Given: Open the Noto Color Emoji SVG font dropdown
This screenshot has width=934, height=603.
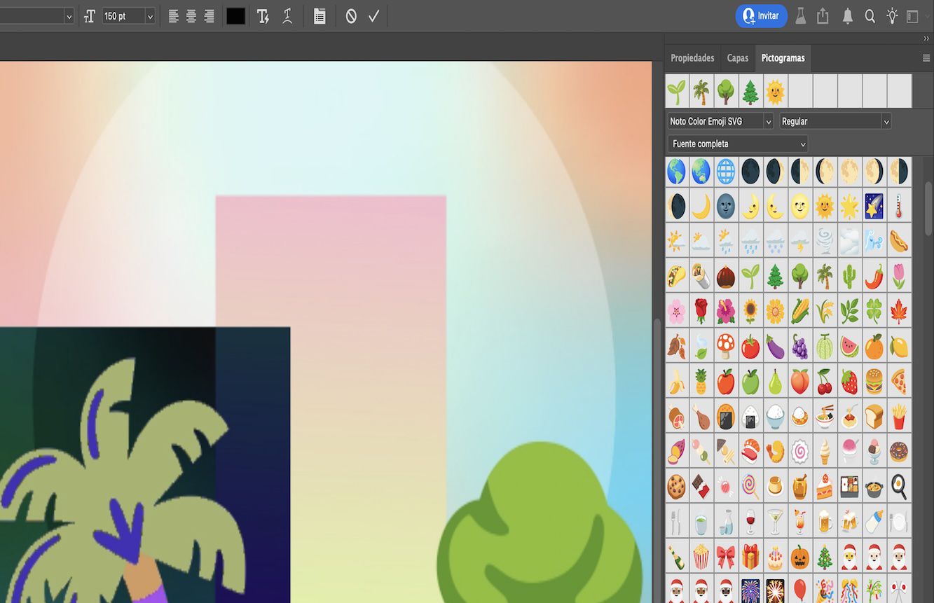Looking at the screenshot, I should pos(767,120).
